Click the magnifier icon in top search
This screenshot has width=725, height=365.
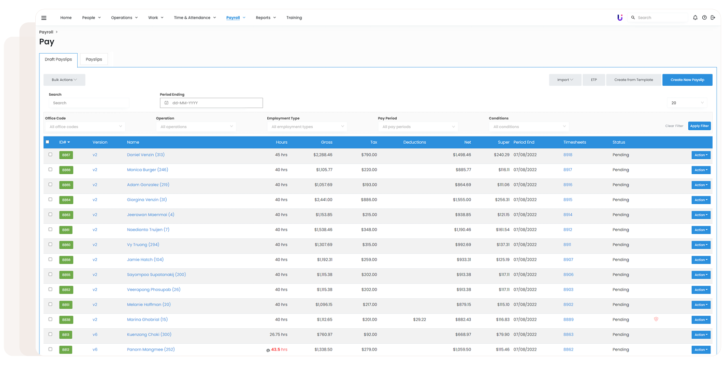click(x=633, y=18)
